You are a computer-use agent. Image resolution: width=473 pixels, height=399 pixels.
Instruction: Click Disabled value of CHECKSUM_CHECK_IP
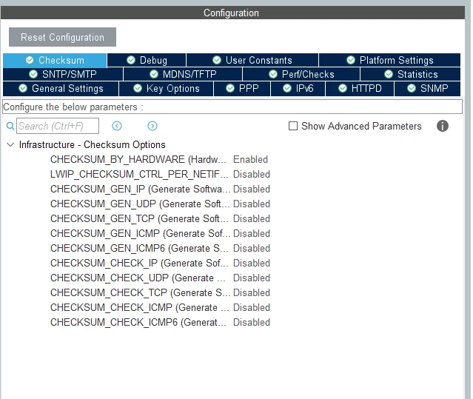tap(252, 263)
